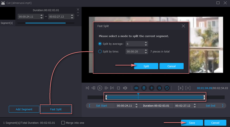Image resolution: width=230 pixels, height=127 pixels.
Task: Delete the segment with the trash icon
Action: coord(144,88)
